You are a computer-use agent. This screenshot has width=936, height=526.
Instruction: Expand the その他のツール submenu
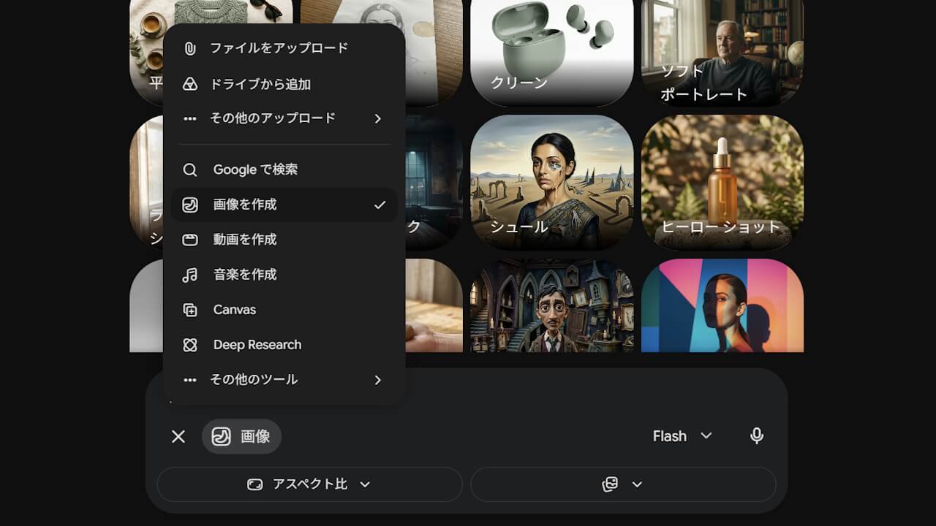(x=284, y=380)
